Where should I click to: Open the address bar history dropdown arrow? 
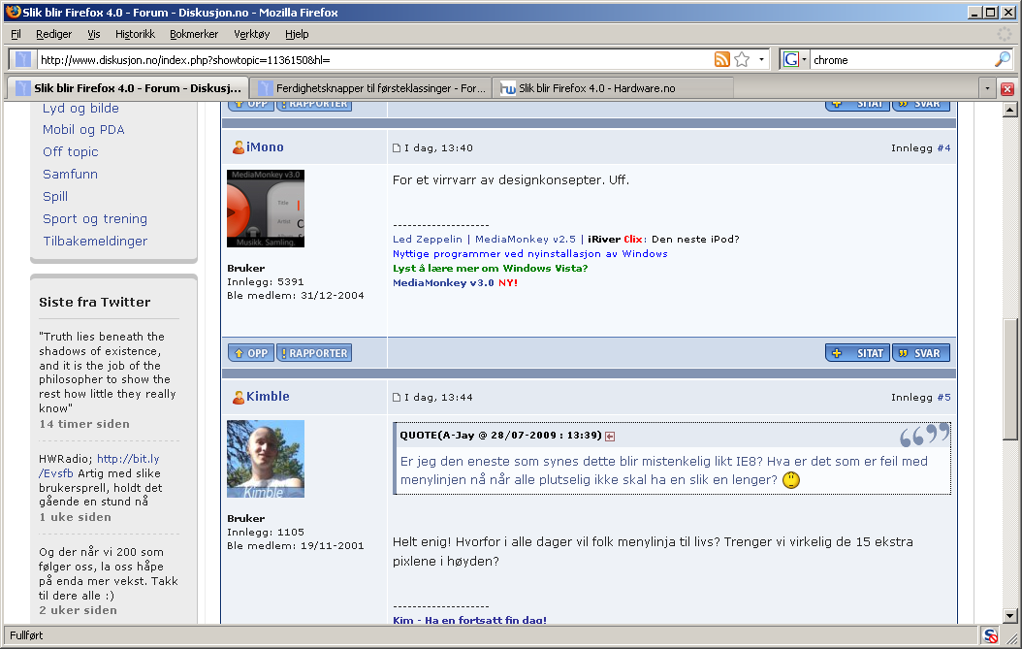[x=761, y=60]
